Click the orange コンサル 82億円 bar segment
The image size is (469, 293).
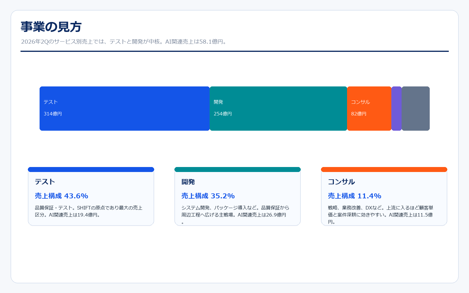click(x=369, y=108)
